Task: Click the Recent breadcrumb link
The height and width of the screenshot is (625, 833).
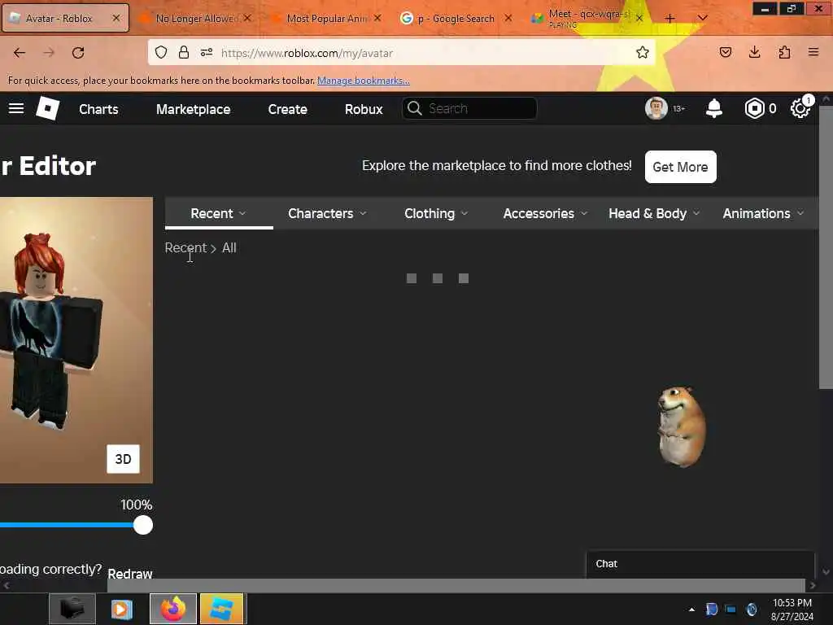Action: coord(185,247)
